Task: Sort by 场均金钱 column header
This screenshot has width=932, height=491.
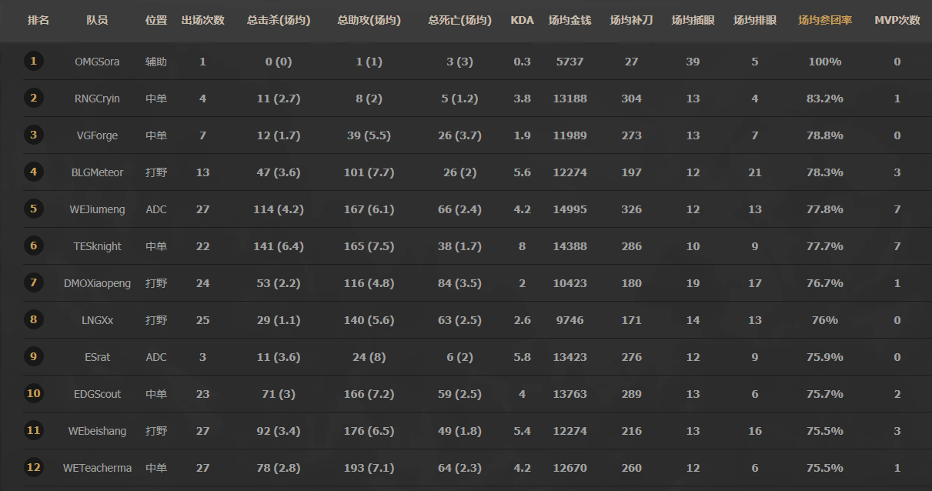Action: 570,21
